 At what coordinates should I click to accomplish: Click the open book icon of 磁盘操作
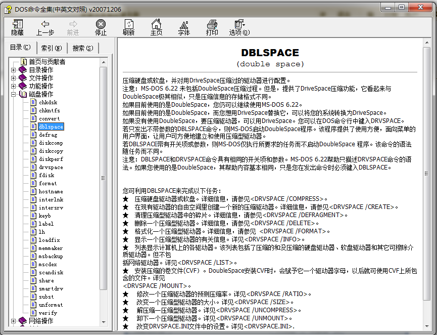click(x=23, y=94)
